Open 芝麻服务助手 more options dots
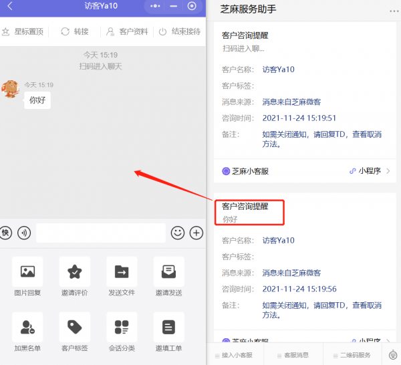The height and width of the screenshot is (365, 401). tap(394, 11)
